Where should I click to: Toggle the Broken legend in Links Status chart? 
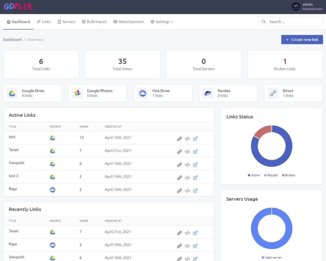click(288, 175)
